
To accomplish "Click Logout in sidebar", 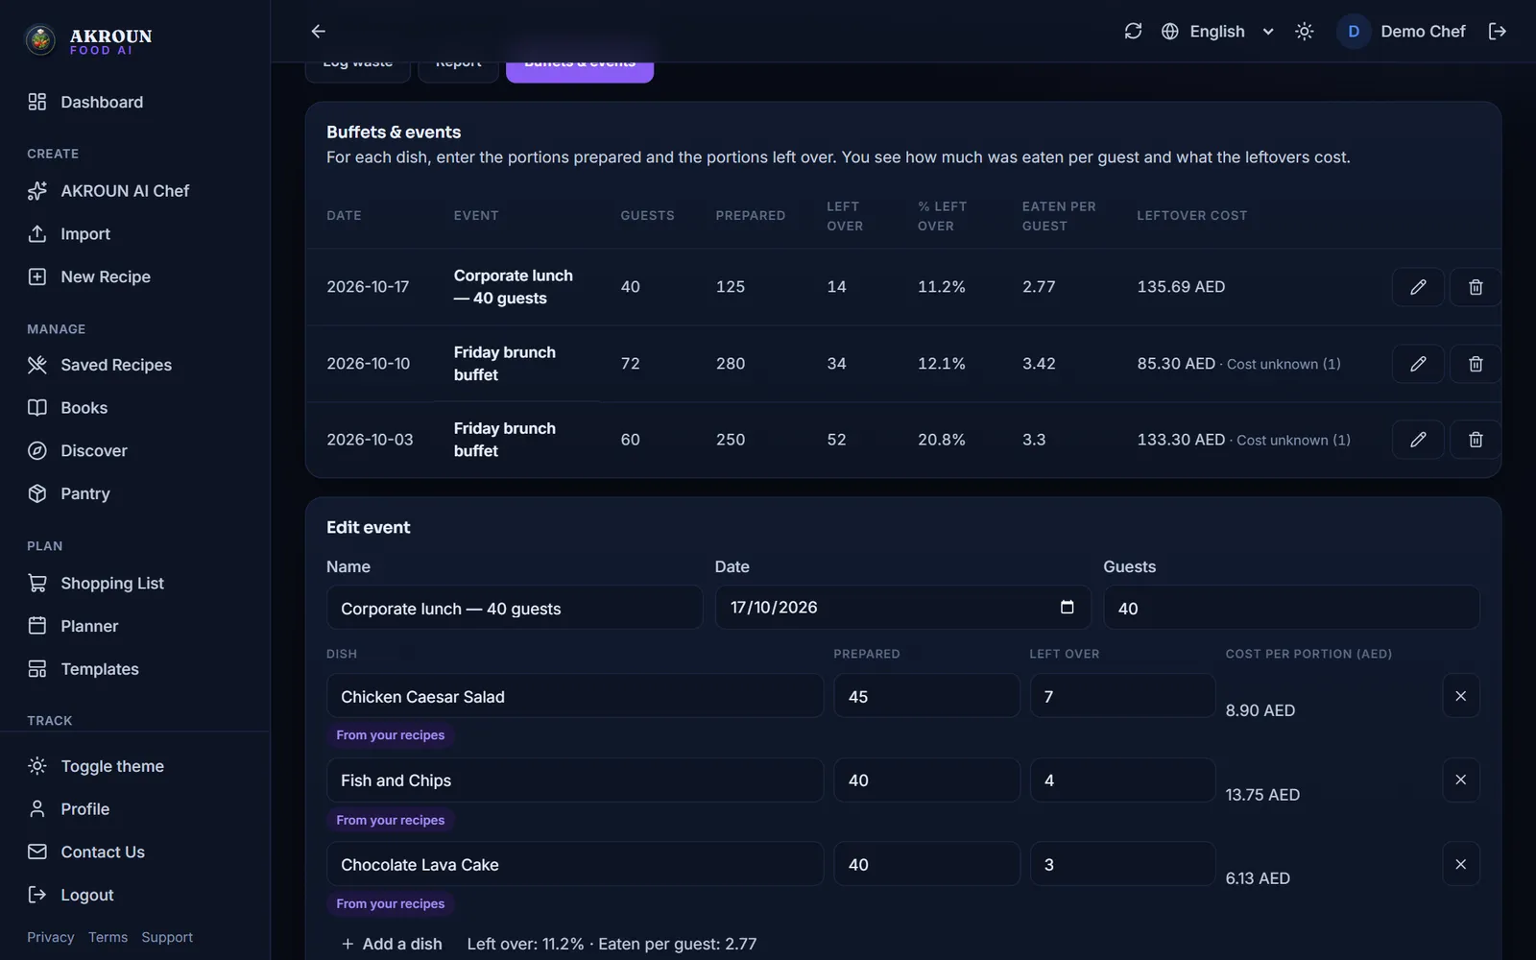I will pyautogui.click(x=134, y=895).
